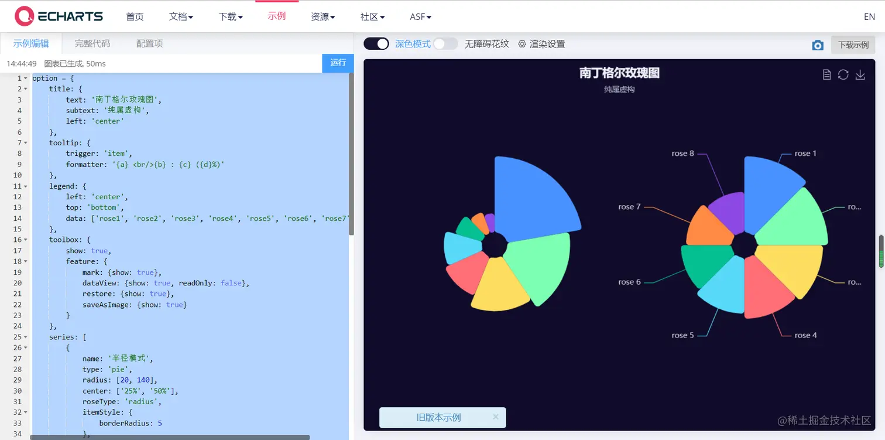Click the 'rose 5' chart label
Image resolution: width=885 pixels, height=440 pixels.
[682, 335]
